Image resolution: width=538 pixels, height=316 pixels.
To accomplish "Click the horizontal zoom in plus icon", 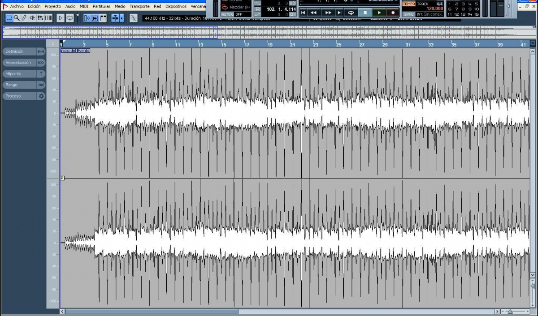I will pyautogui.click(x=528, y=311).
